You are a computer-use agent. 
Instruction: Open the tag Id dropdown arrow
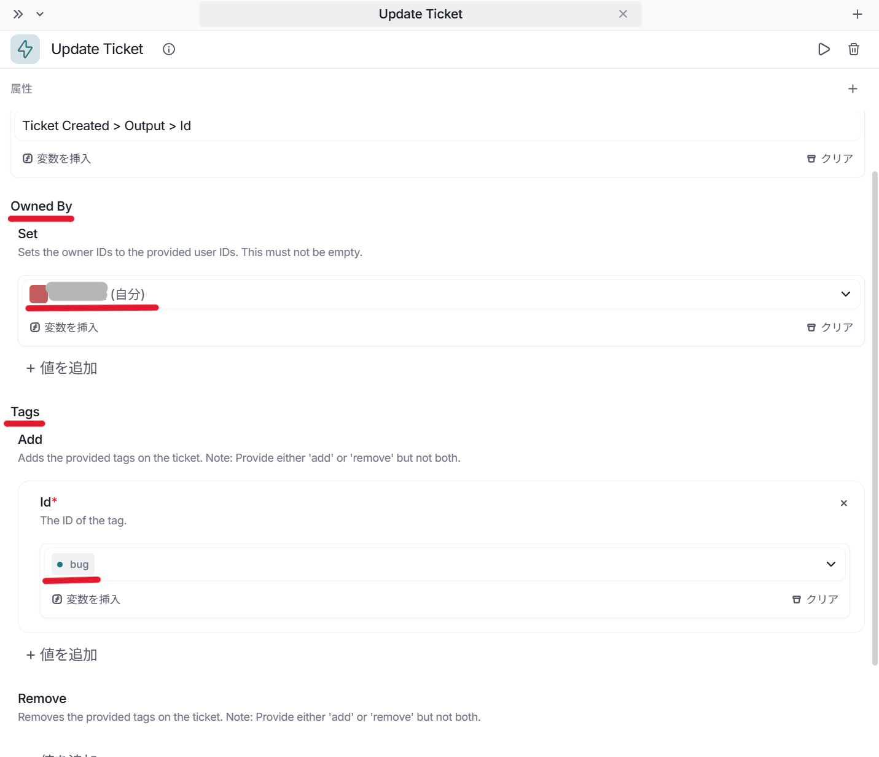(830, 564)
